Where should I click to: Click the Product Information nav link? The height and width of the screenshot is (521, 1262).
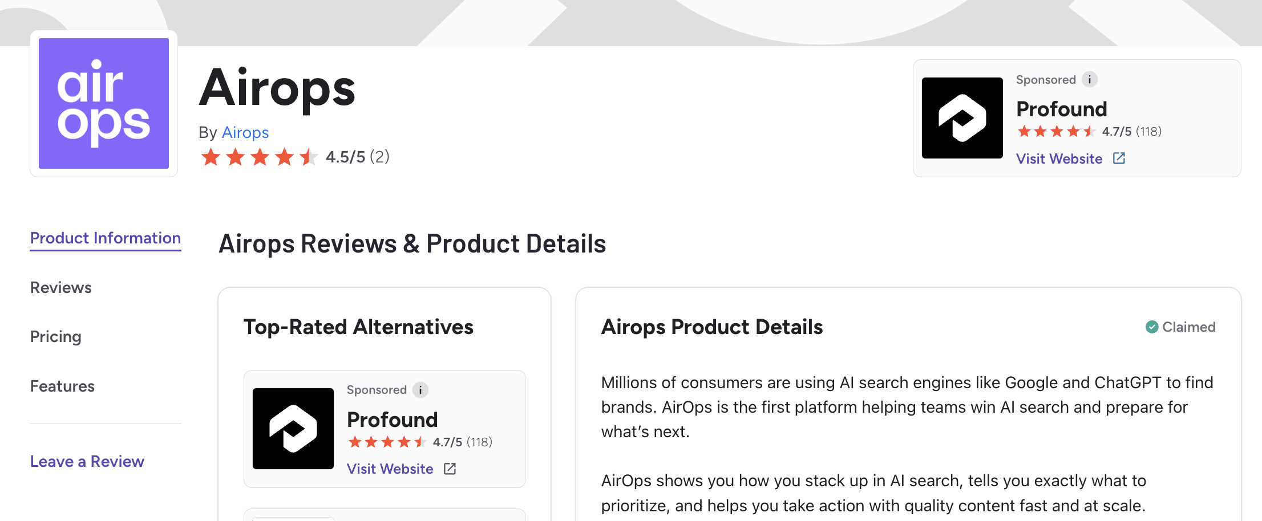[x=105, y=238]
